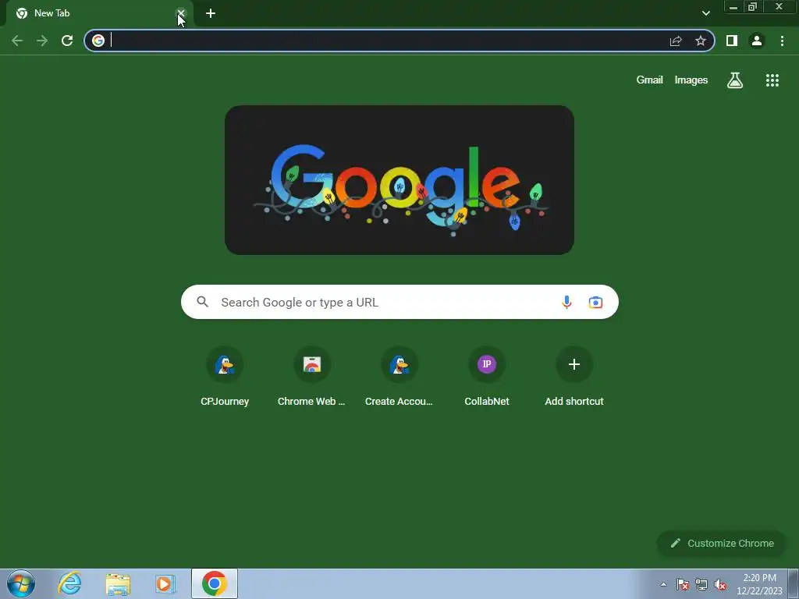Open Action Center flag icon
Screen dimensions: 799x599
coord(683,584)
